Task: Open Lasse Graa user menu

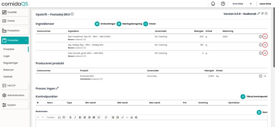Action: point(265,4)
